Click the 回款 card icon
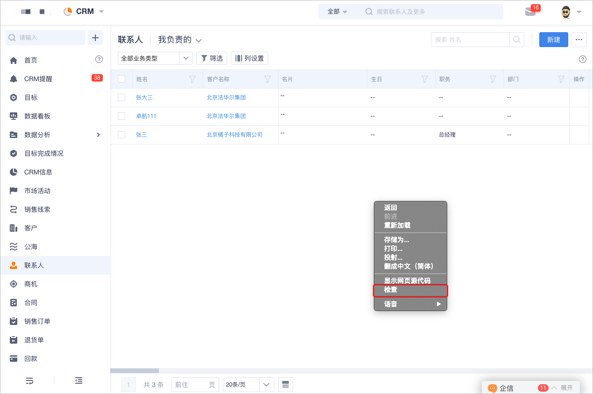 (14, 359)
